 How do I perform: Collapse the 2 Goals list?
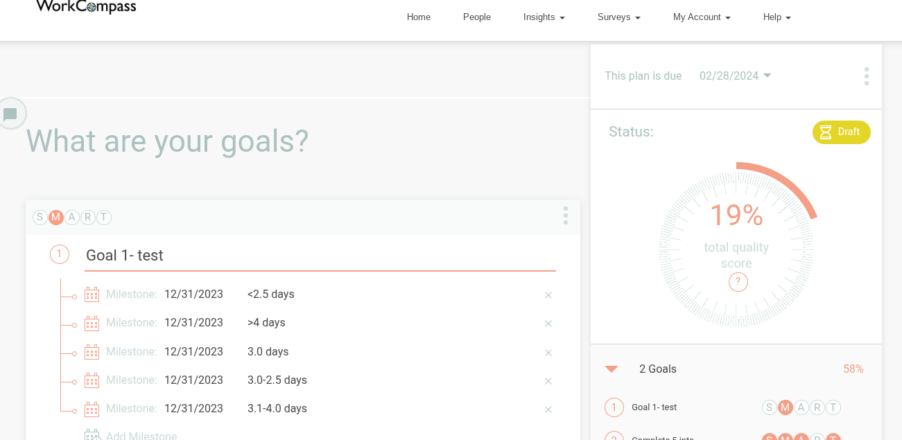[x=612, y=369]
